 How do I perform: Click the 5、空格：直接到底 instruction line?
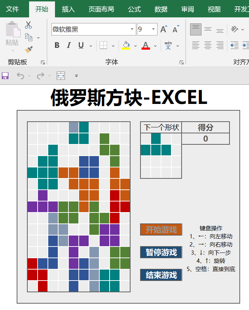pos(211,269)
